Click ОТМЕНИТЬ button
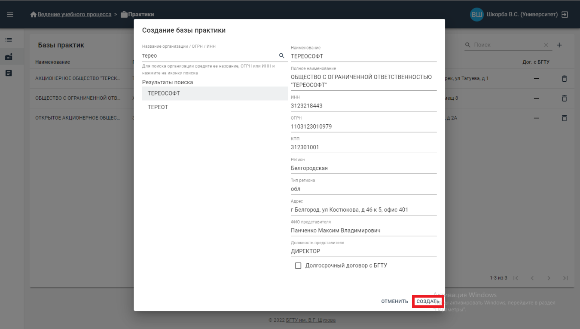Screen dimensions: 580x329 395,301
